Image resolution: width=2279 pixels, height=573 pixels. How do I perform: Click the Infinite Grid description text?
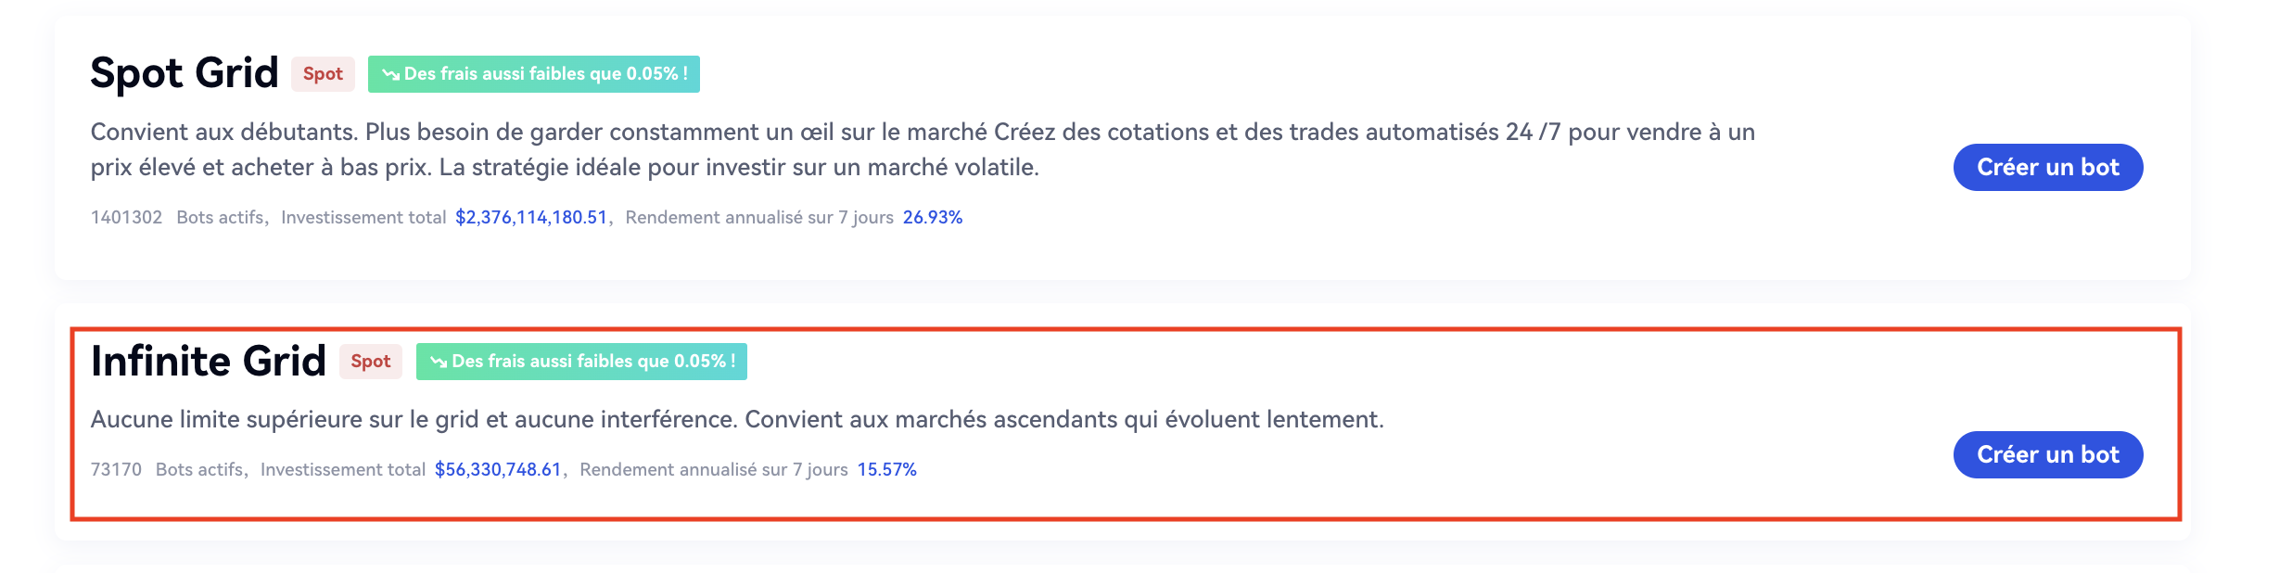point(736,419)
